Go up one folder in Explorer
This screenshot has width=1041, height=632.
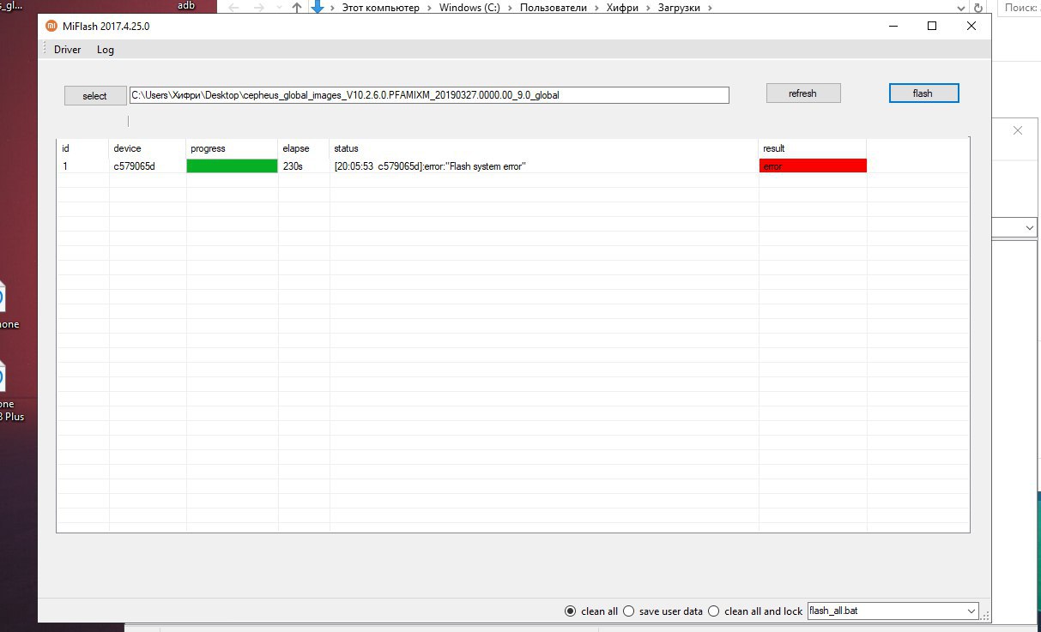297,8
